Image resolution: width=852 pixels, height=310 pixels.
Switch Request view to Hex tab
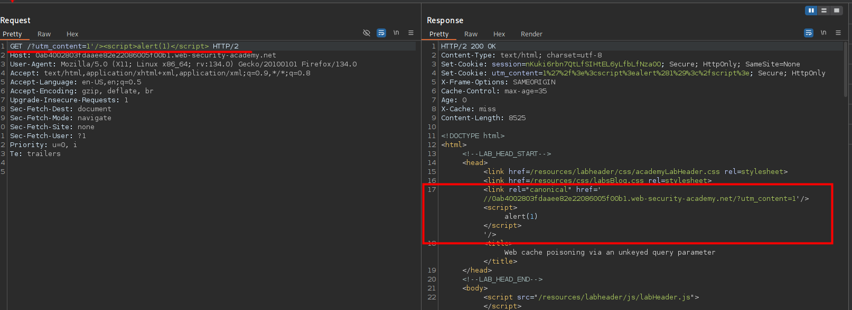pos(72,34)
